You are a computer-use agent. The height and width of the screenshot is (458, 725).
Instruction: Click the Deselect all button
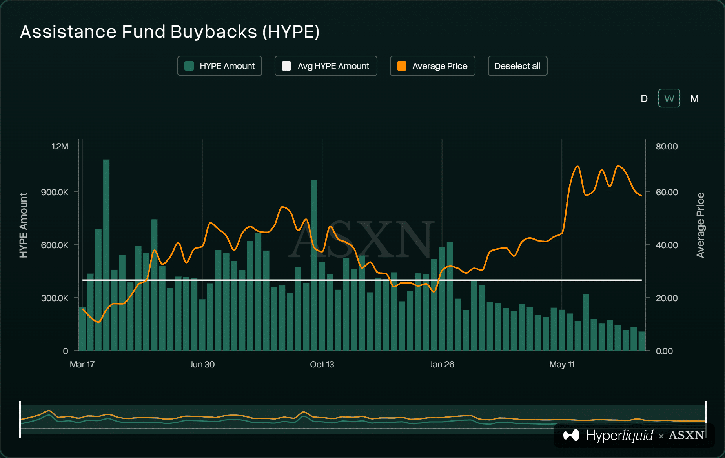point(517,66)
